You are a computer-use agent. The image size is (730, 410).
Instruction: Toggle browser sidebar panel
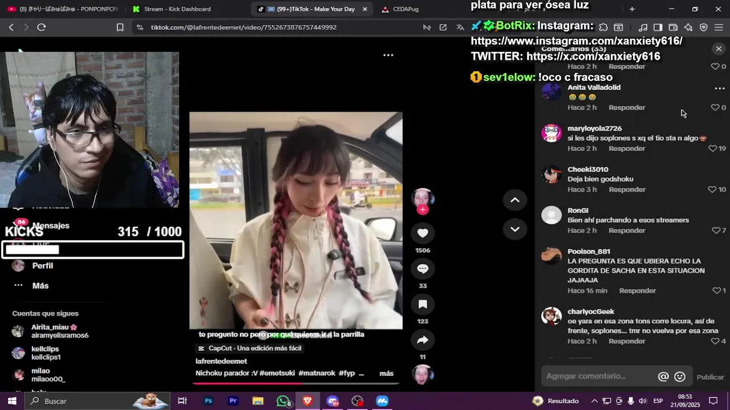658,27
